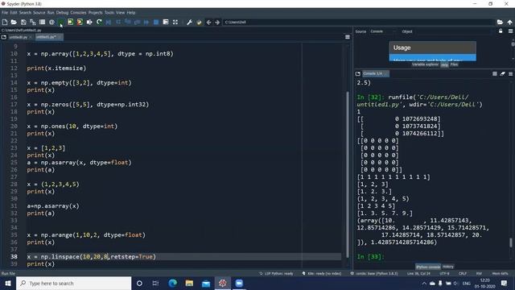Start debugging with debug icon
515x290 pixels.
[x=109, y=22]
